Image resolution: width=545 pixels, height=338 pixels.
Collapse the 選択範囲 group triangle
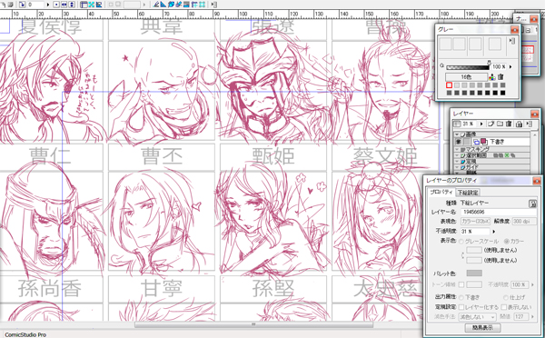(x=457, y=155)
